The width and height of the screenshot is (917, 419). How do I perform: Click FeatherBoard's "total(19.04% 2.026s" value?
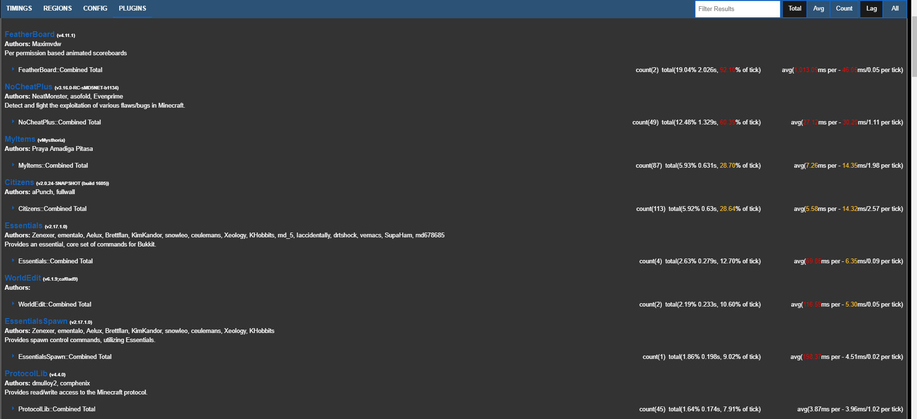click(x=690, y=70)
